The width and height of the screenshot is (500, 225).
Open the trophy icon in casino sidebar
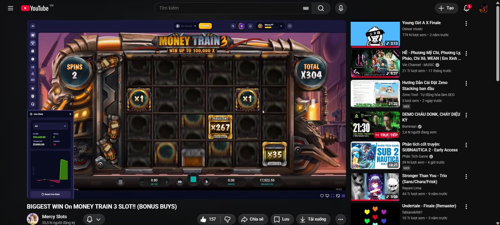pyautogui.click(x=33, y=43)
